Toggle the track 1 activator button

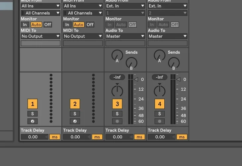[33, 104]
